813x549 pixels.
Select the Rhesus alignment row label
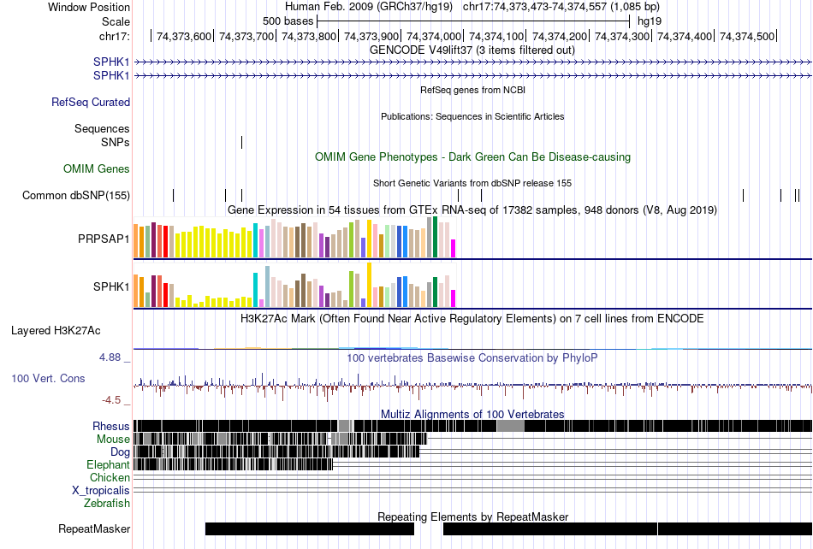110,426
